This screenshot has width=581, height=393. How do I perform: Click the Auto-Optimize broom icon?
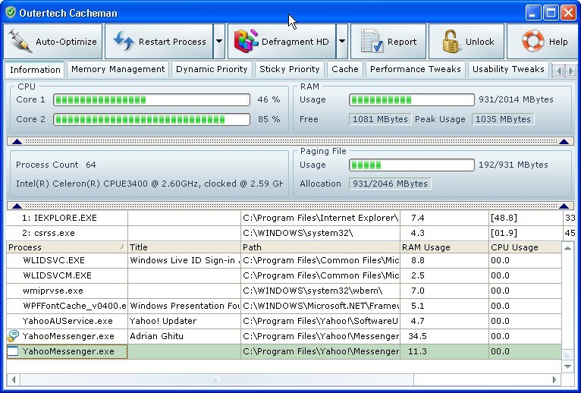[20, 42]
